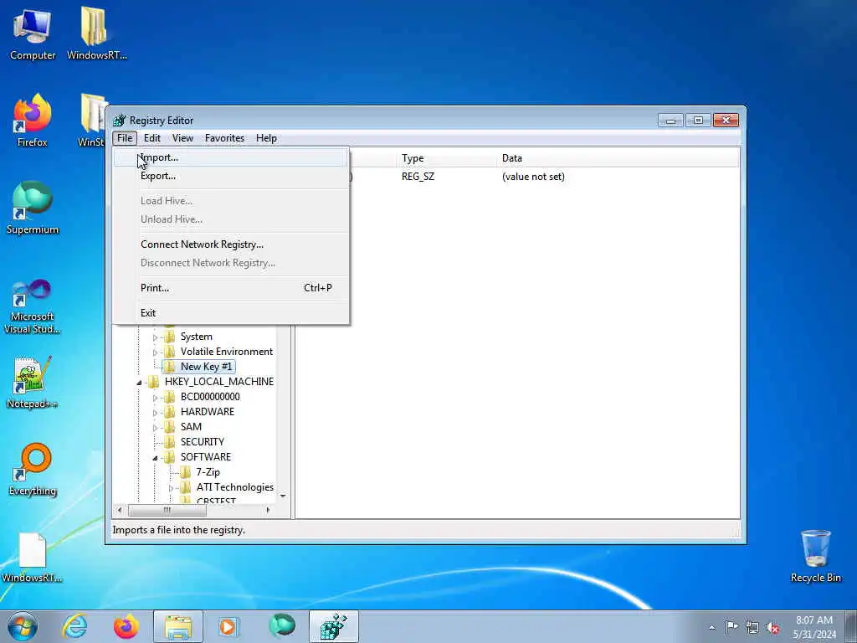Open the WindowsRT folder on desktop
The width and height of the screenshot is (857, 643).
(x=97, y=33)
